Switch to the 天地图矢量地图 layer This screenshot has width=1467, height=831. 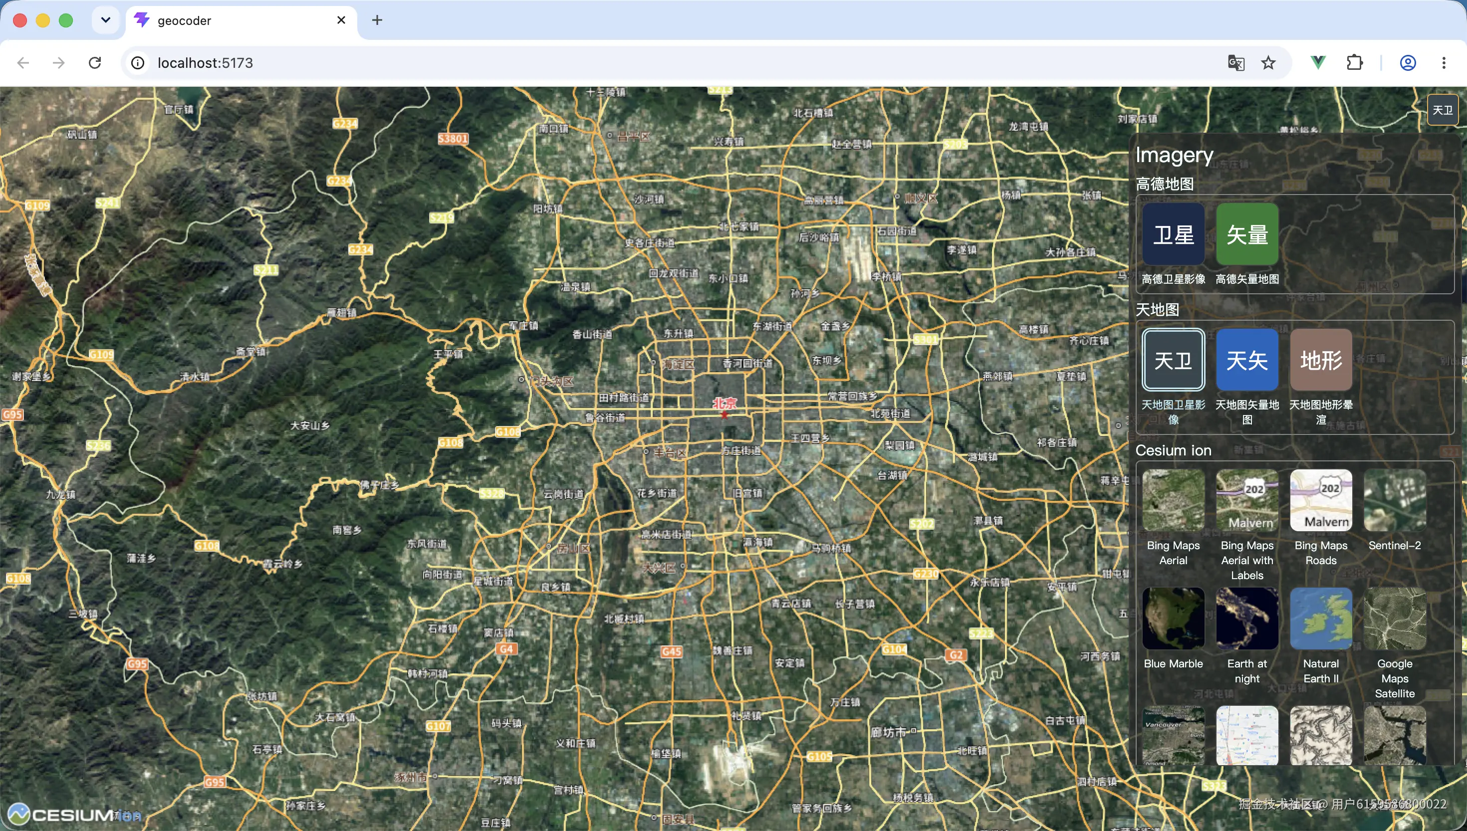point(1247,360)
